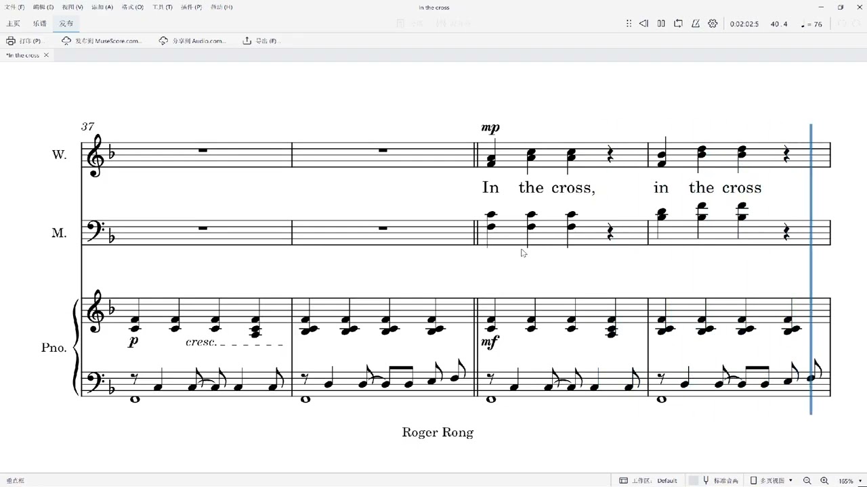
Task: Click the measure number 37
Action: point(87,126)
